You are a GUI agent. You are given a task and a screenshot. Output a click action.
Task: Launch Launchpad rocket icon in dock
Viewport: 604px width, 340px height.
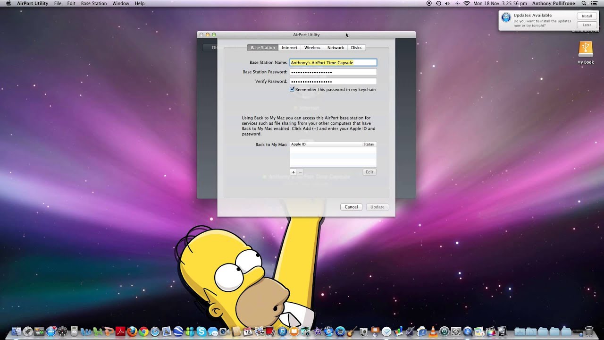28,331
